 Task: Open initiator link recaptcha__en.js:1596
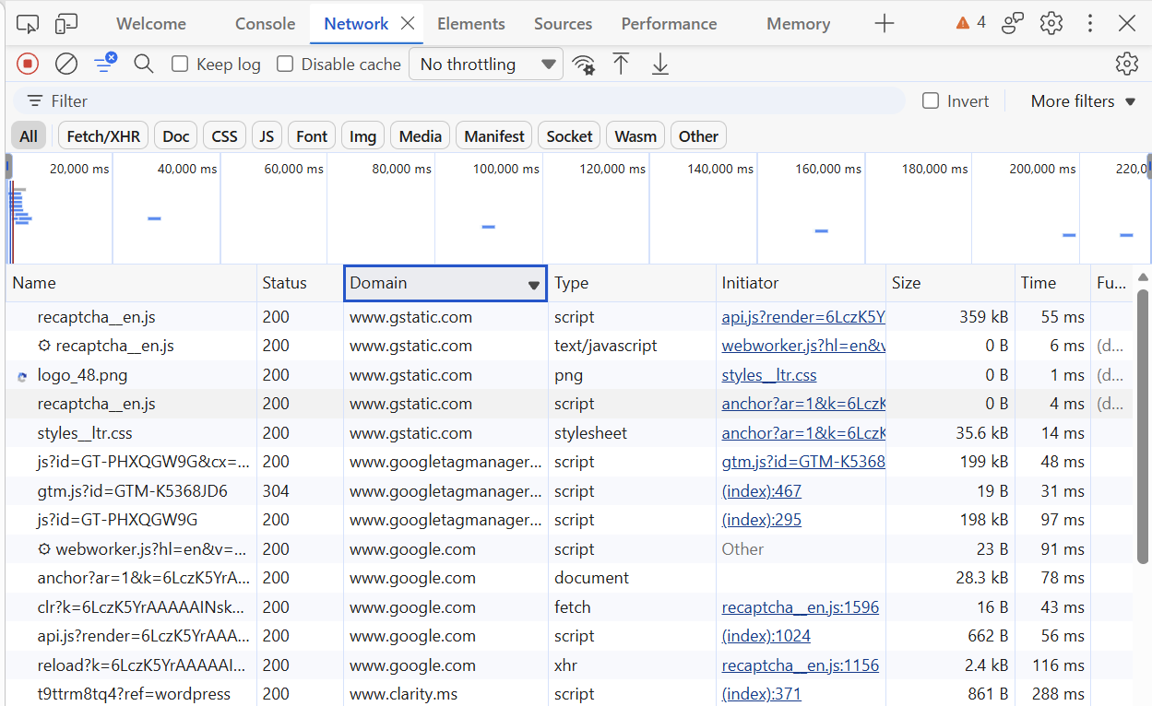pos(800,607)
